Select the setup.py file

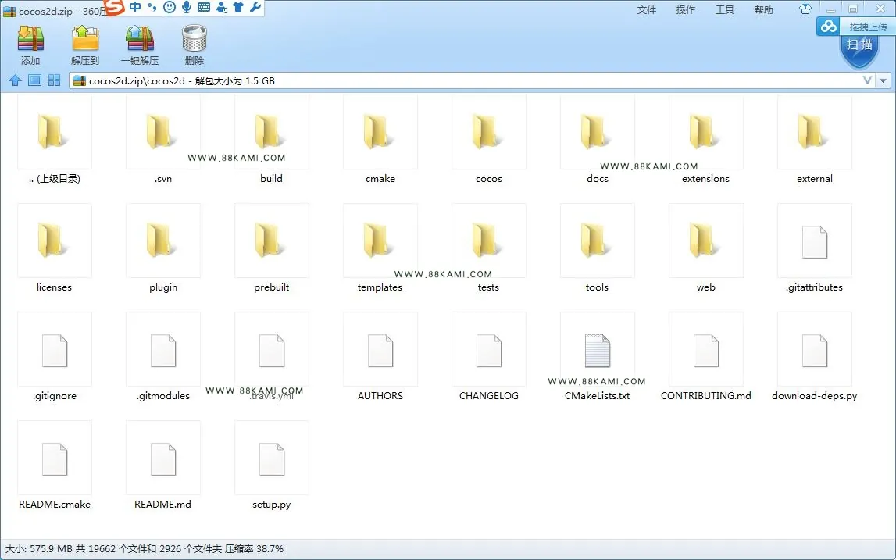coord(271,465)
